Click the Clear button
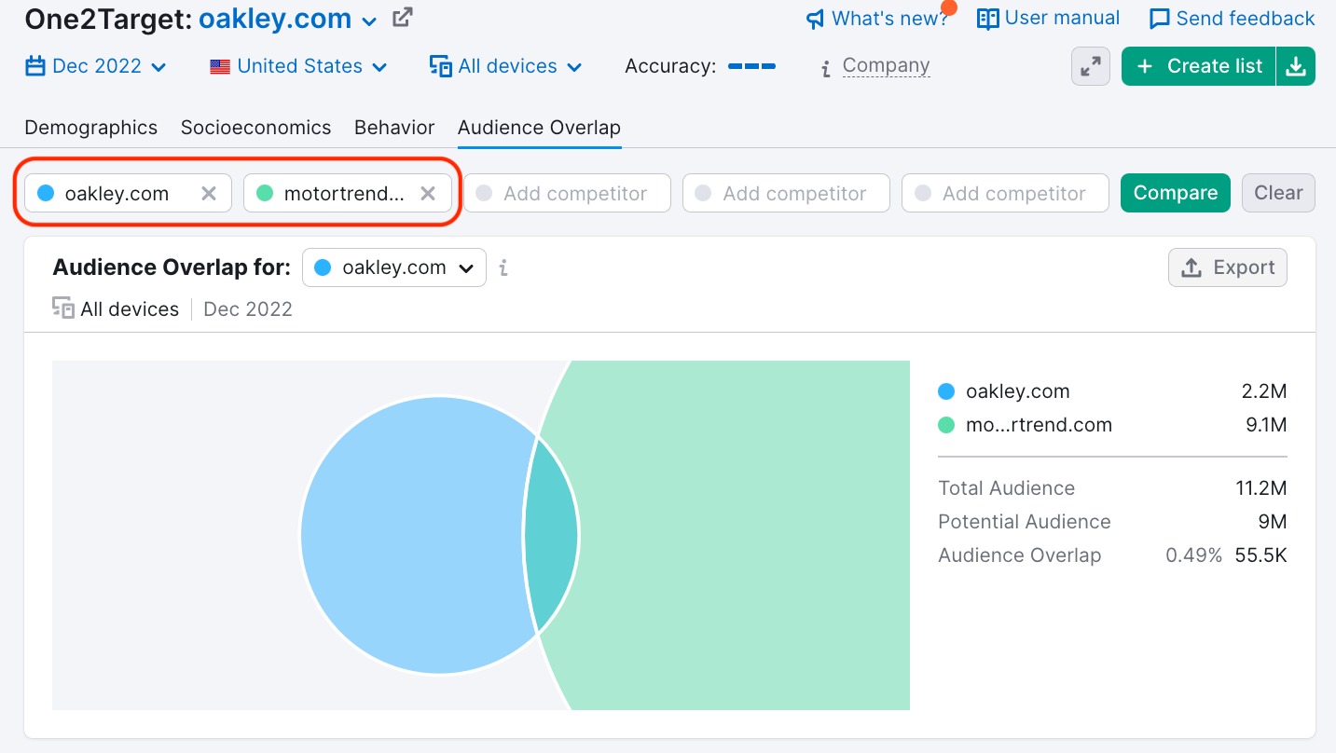The height and width of the screenshot is (753, 1336). pyautogui.click(x=1278, y=193)
